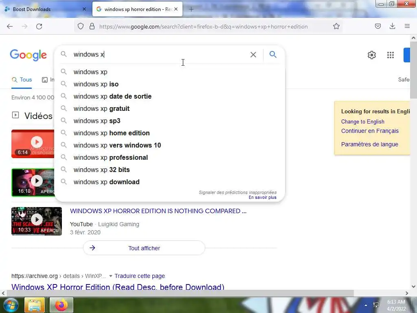Click inside the Google search field
Viewport: 417px width, 313px height.
point(160,55)
